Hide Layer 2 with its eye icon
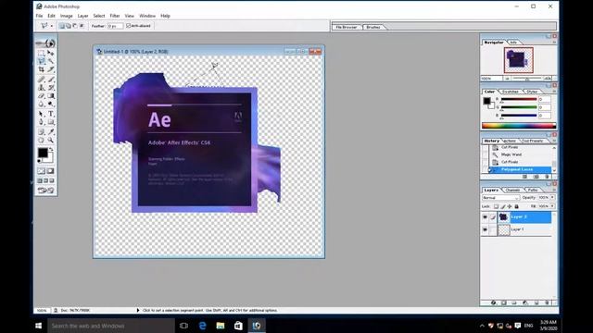The width and height of the screenshot is (593, 333). click(485, 217)
